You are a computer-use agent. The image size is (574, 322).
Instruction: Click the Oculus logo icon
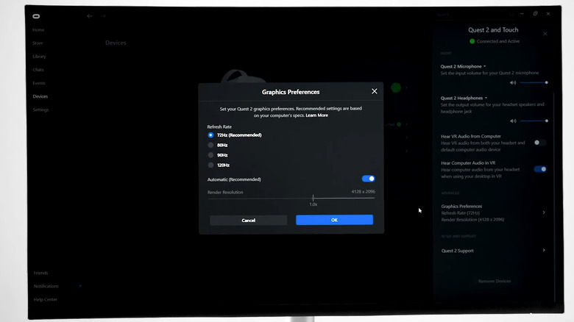click(x=36, y=16)
